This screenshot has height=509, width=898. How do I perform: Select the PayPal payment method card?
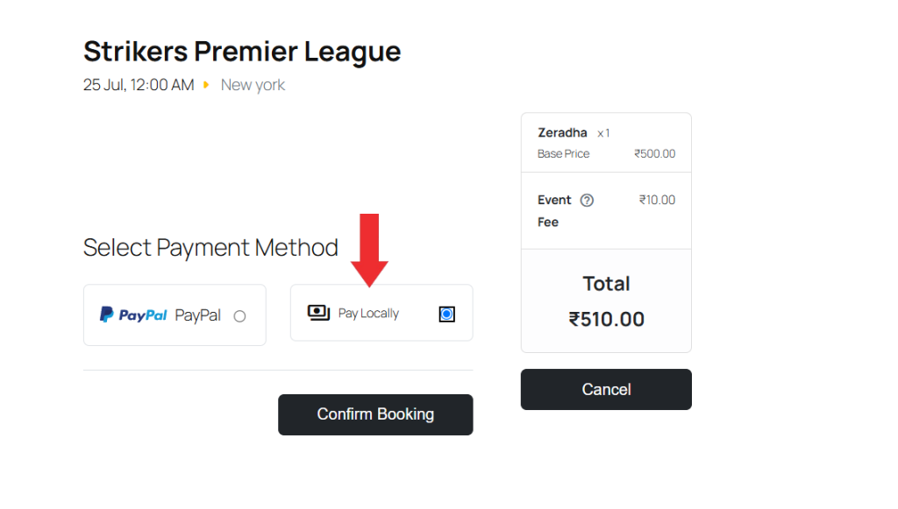pyautogui.click(x=175, y=315)
